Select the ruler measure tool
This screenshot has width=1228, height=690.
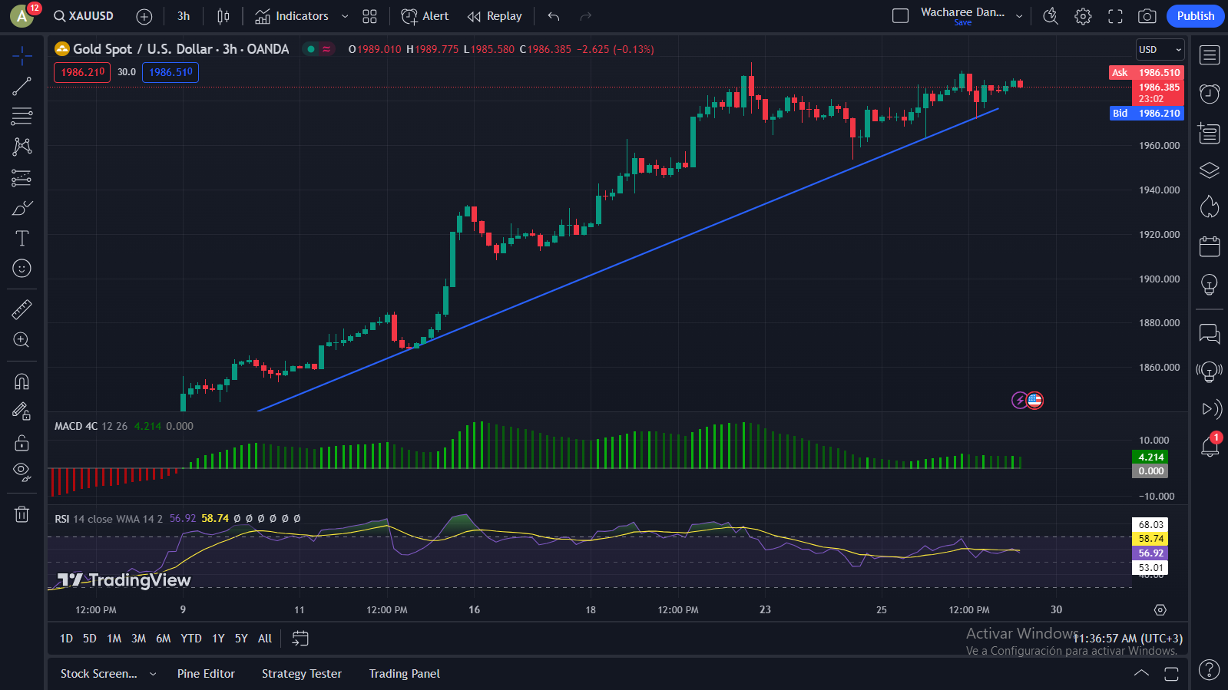click(22, 309)
